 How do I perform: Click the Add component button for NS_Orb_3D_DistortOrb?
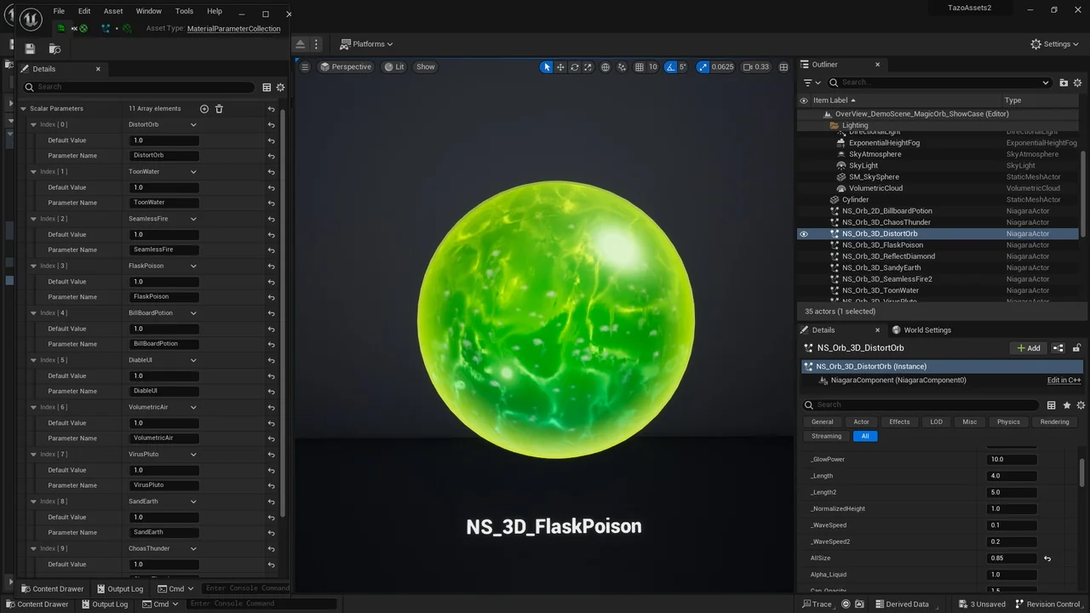1028,347
